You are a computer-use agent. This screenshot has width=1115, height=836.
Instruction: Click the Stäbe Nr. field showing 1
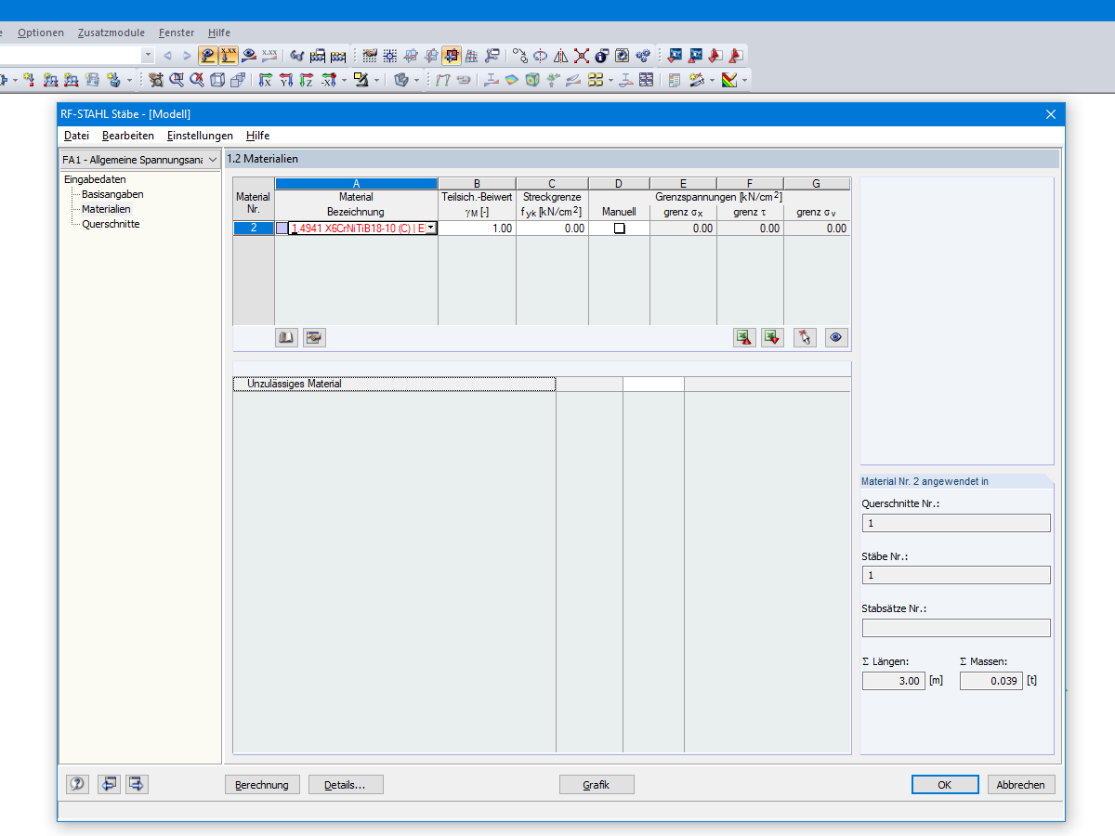956,575
